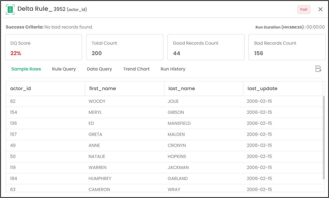Click the last_name column header
Image resolution: width=329 pixels, height=198 pixels.
[204, 89]
